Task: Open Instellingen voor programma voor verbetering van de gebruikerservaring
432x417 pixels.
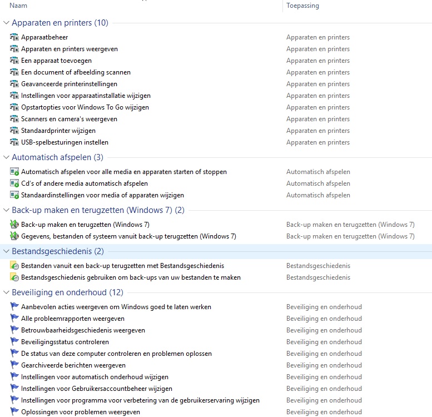Action: (x=140, y=400)
